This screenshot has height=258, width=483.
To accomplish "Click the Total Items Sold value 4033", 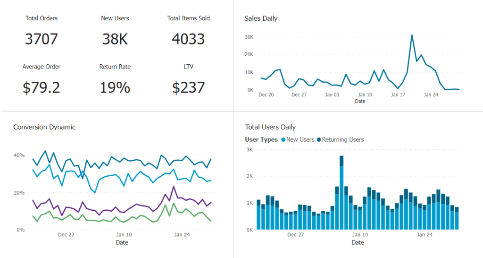I will click(x=188, y=39).
